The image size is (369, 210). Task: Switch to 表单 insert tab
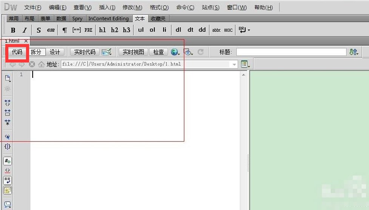point(45,18)
